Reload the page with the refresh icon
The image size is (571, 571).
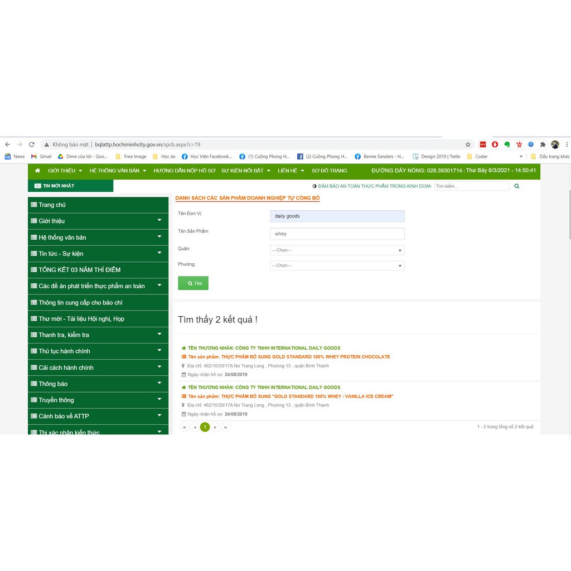[32, 144]
